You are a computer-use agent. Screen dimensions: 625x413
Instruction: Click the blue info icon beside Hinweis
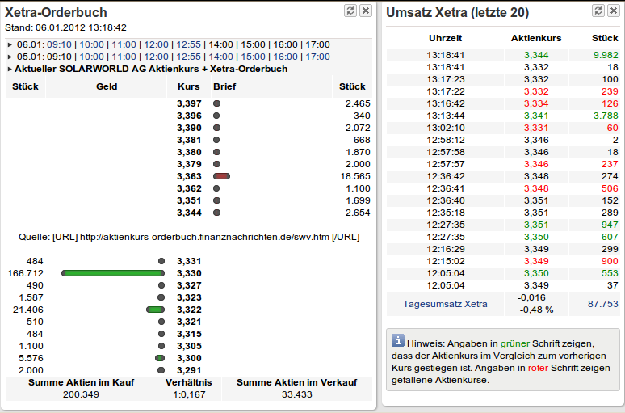point(398,340)
